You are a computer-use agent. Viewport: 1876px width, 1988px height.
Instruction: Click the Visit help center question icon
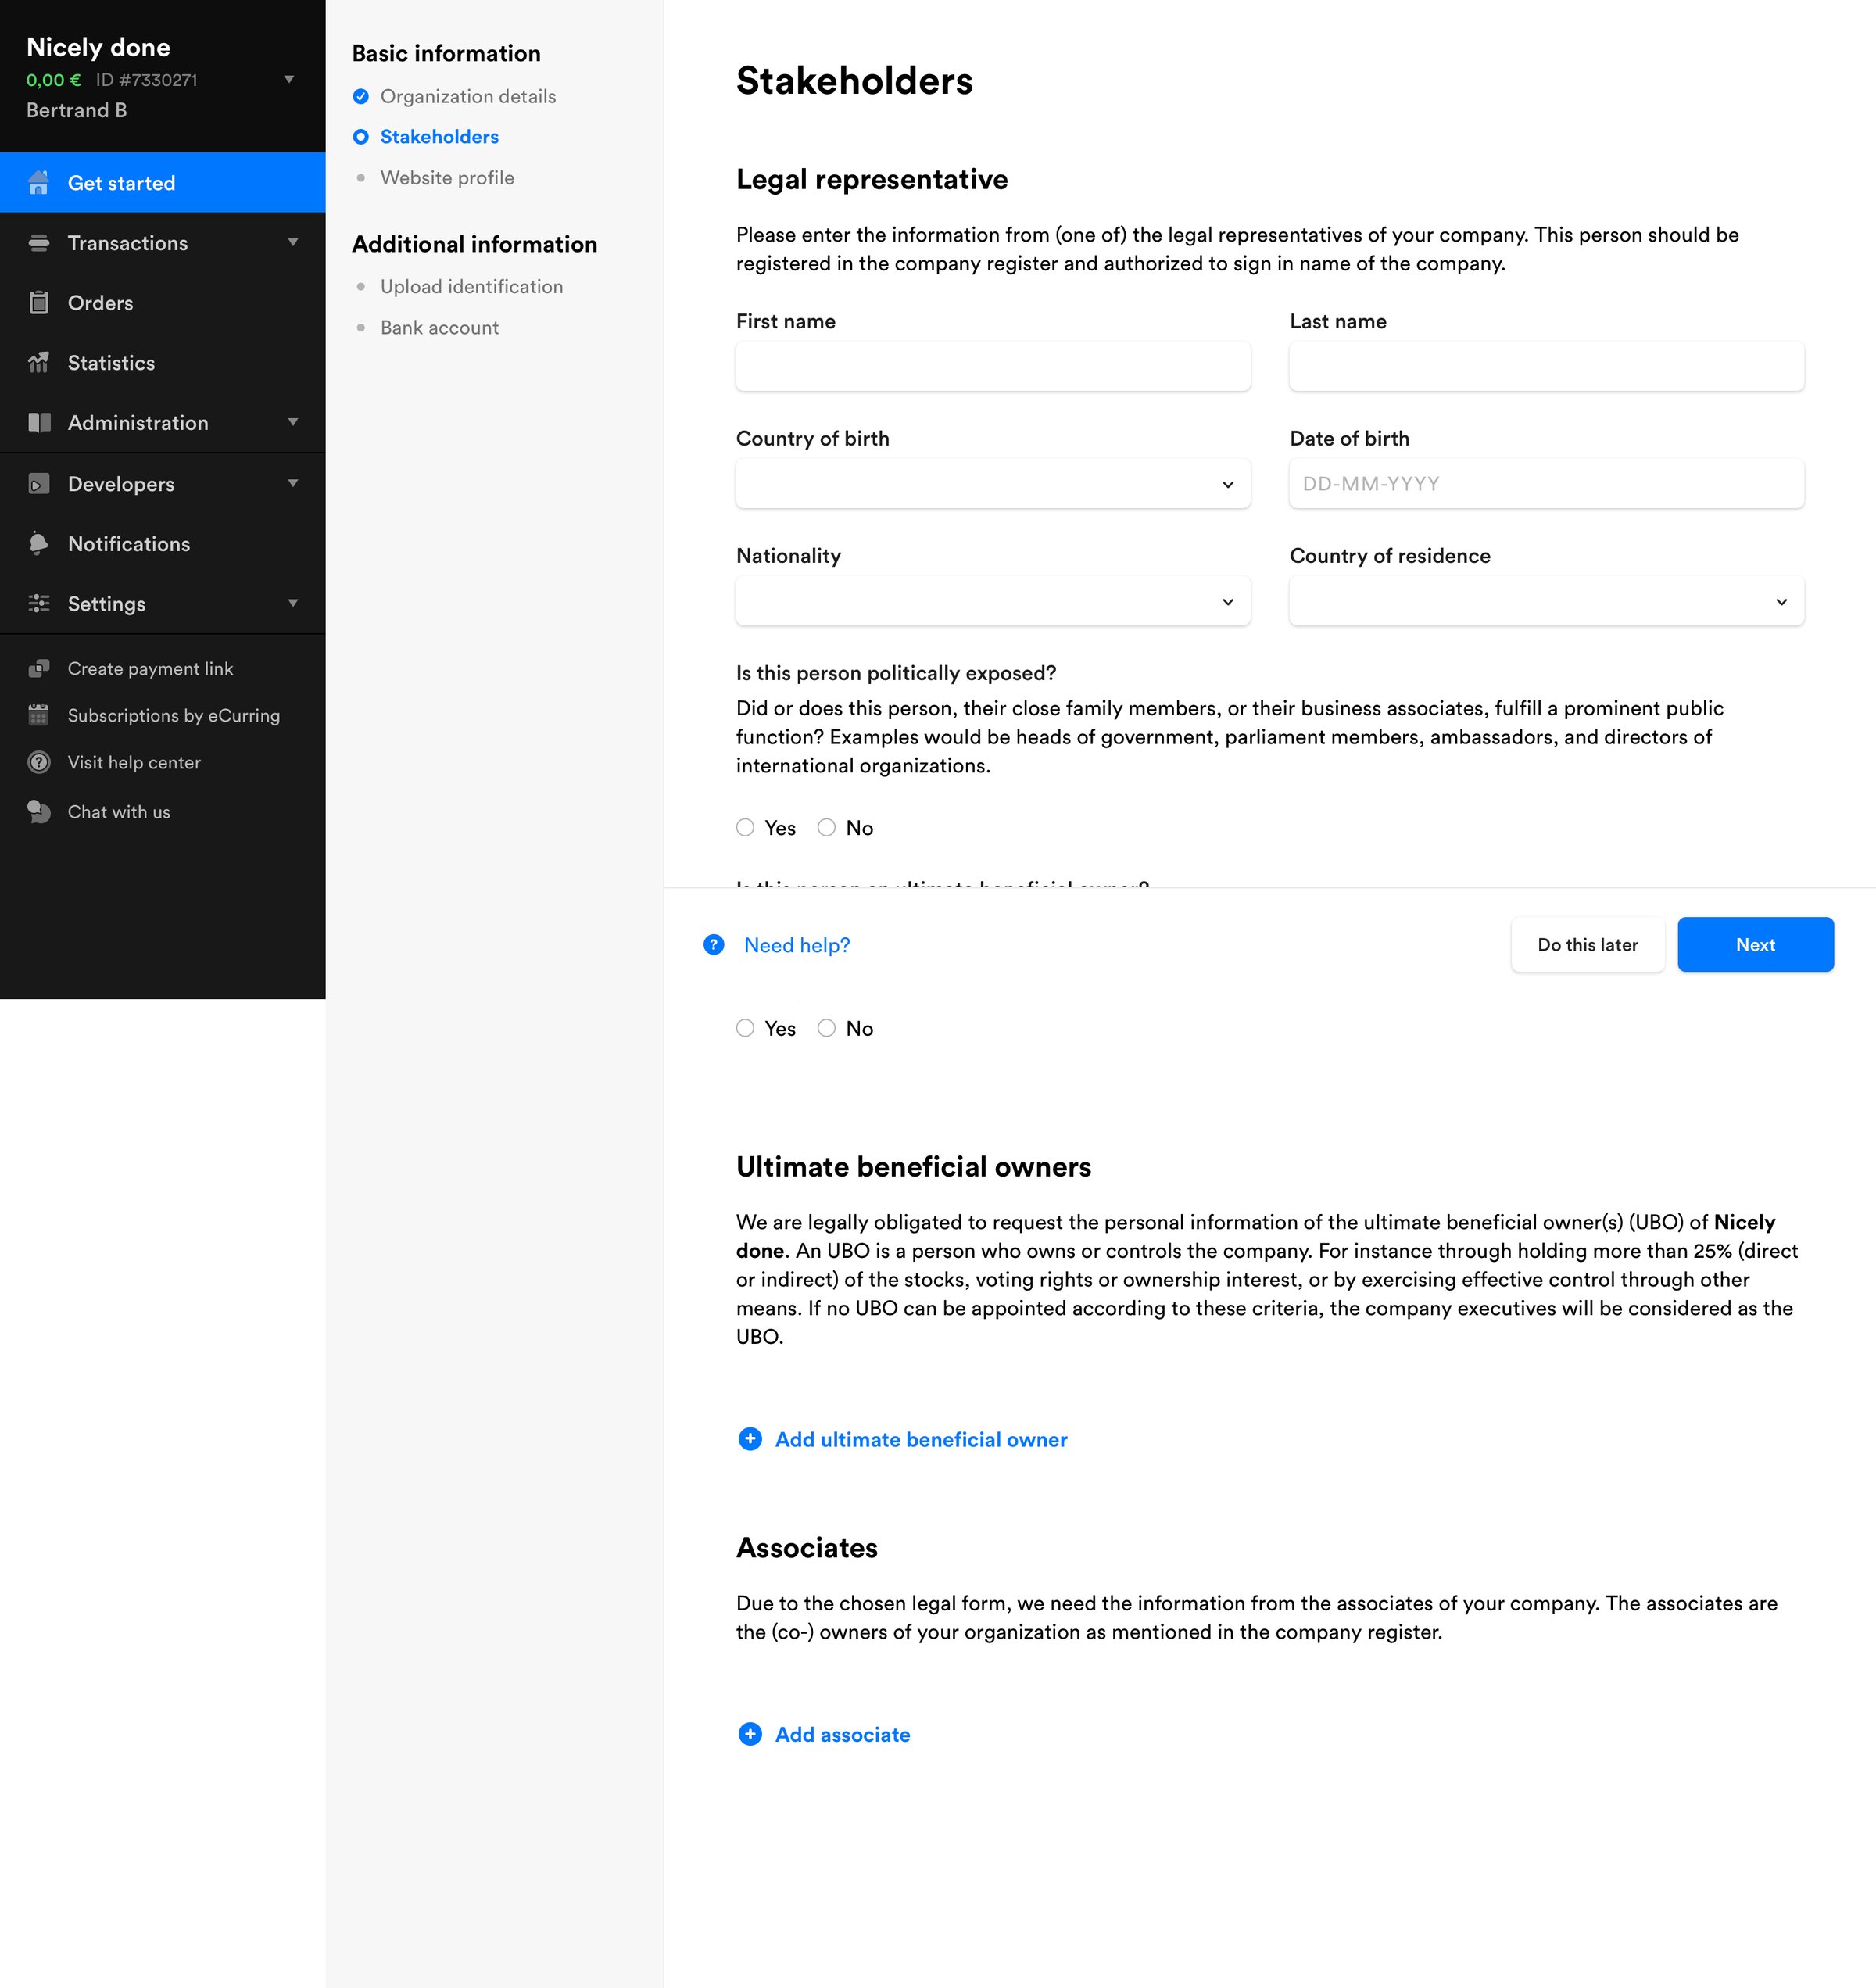click(x=39, y=762)
